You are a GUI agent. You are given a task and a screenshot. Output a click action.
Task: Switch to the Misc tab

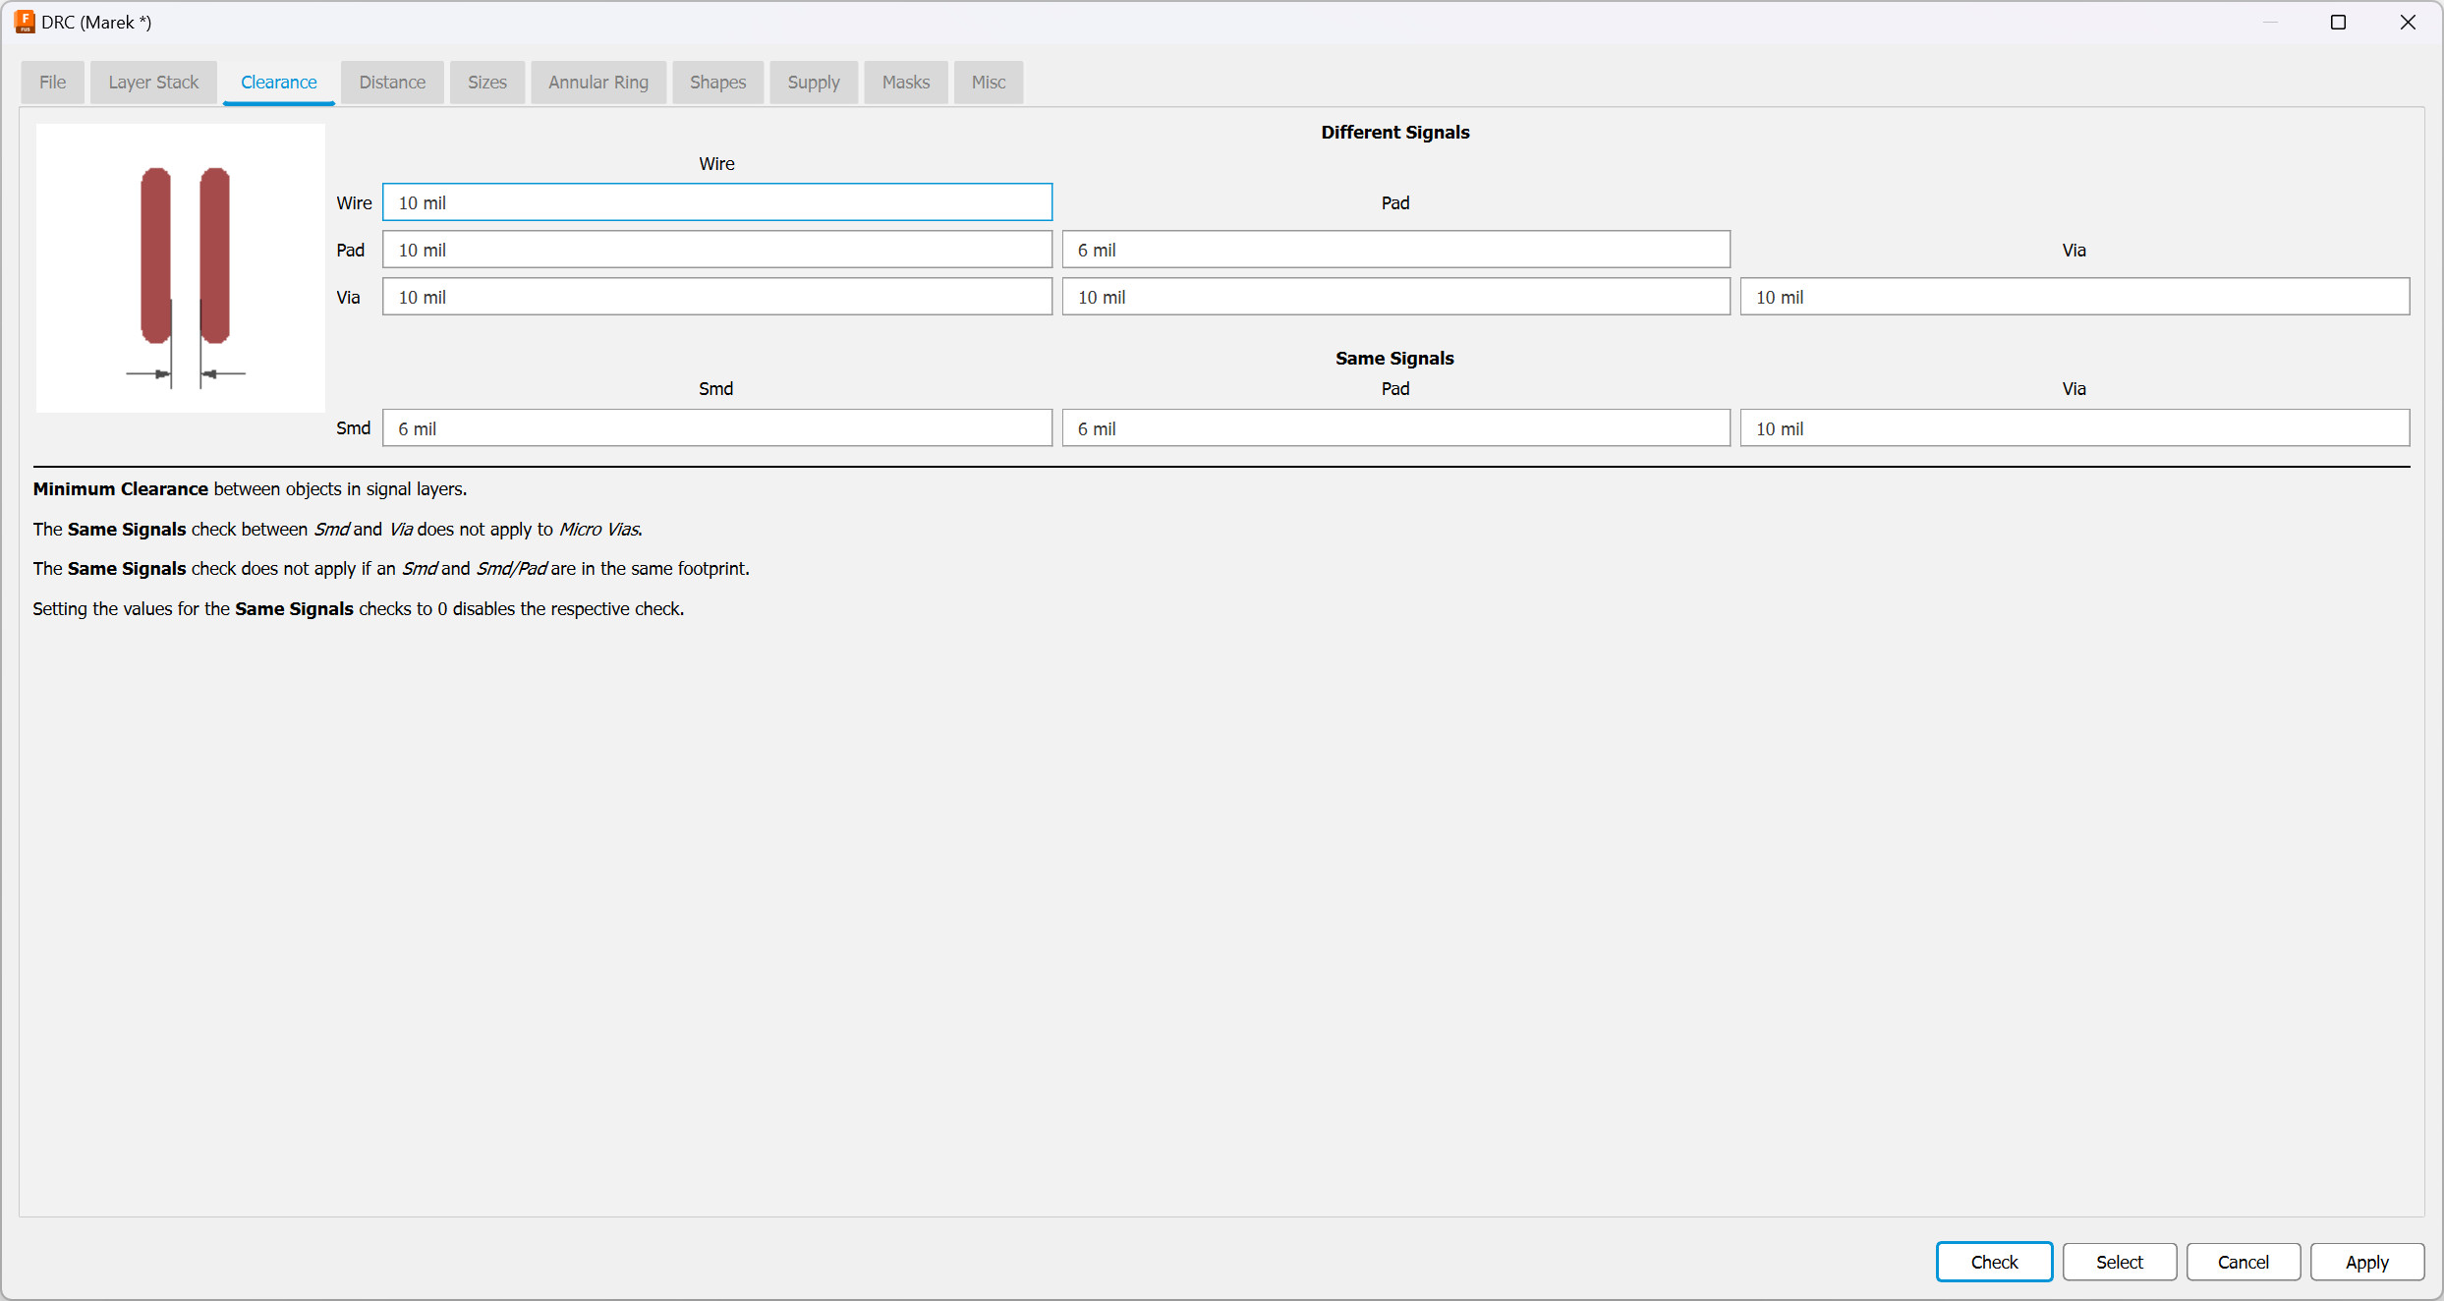[988, 83]
